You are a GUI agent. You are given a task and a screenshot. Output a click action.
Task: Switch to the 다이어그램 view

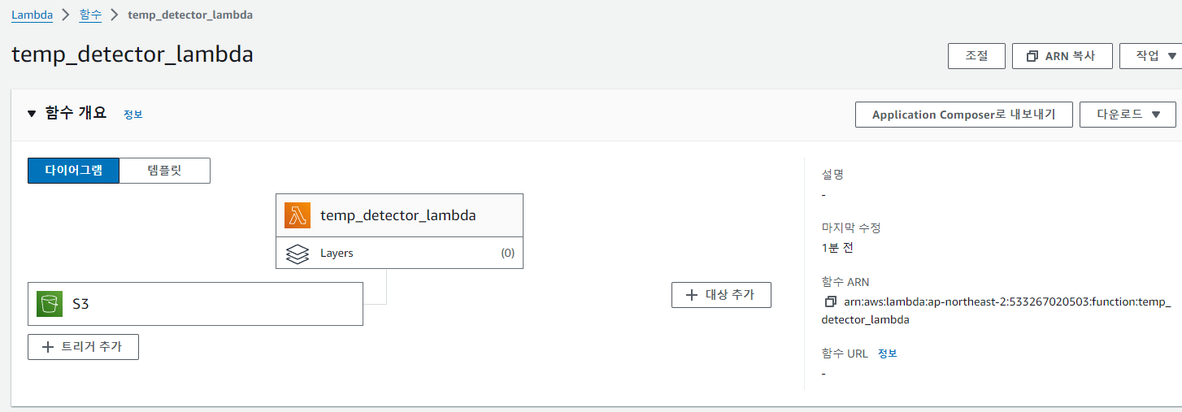tap(73, 171)
